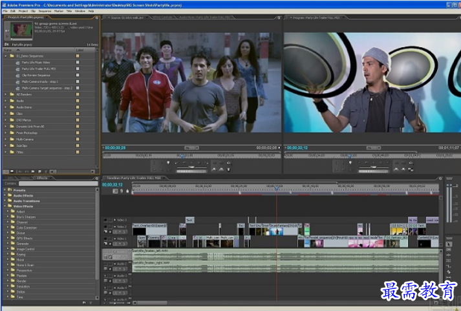Toggle eye visibility for Video 3 track
Screen dimensions: 461x311
point(105,220)
